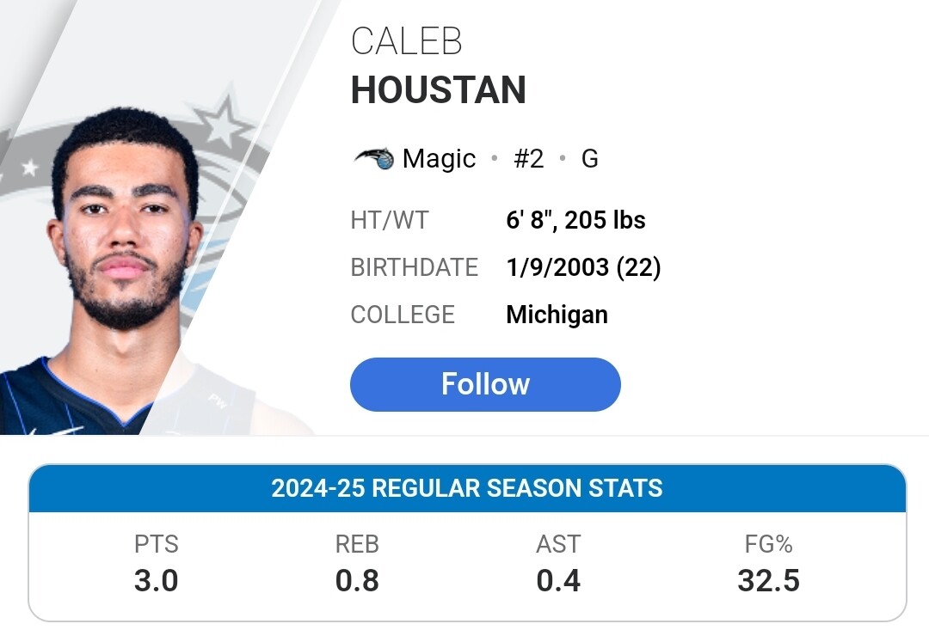
Task: Select the HOUSTAN last name heading
Action: point(439,89)
